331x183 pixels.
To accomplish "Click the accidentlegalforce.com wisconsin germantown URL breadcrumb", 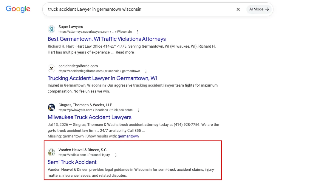I will point(99,71).
